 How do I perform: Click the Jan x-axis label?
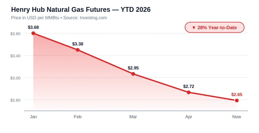pos(33,117)
